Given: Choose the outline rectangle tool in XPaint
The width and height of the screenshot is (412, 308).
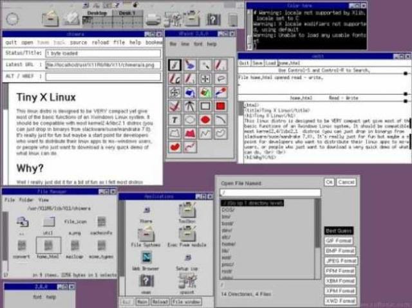Looking at the screenshot, I should (x=205, y=106).
